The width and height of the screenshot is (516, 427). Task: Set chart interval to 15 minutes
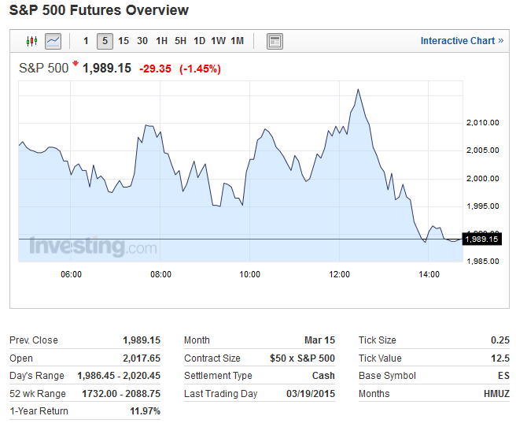123,41
